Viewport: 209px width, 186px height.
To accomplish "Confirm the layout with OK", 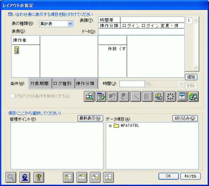I will pos(169,176).
